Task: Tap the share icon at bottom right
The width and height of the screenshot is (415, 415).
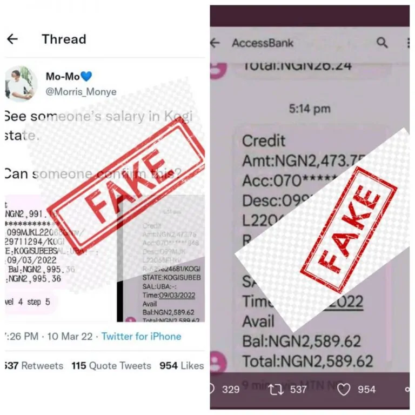Action: point(407,389)
